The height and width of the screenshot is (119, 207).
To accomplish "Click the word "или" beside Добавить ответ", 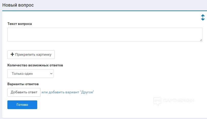I will (44, 92).
